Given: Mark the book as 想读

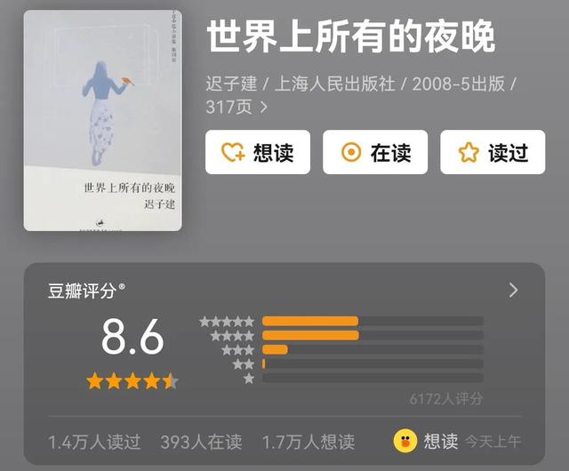Looking at the screenshot, I should tap(258, 152).
